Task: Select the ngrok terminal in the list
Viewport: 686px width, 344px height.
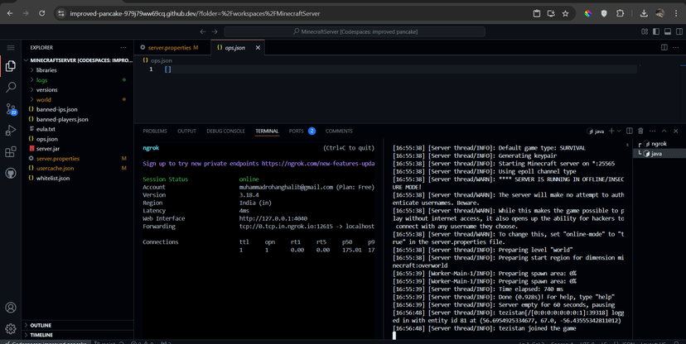Action: click(x=659, y=144)
